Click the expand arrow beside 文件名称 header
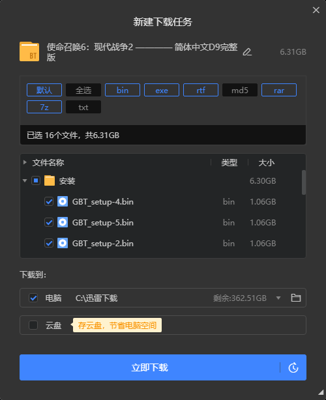The width and height of the screenshot is (326, 400). coord(25,162)
